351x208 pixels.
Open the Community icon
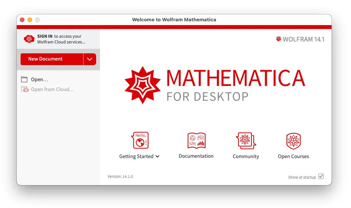[246, 141]
